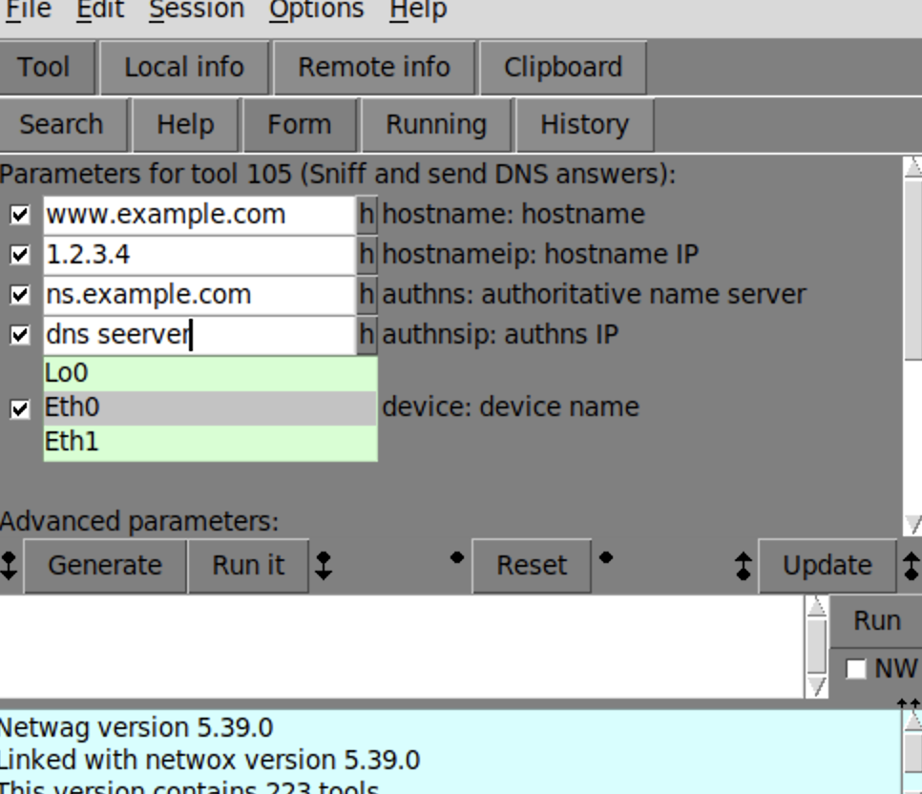Click the up-down arrow right of Run it
The image size is (922, 794).
(324, 566)
